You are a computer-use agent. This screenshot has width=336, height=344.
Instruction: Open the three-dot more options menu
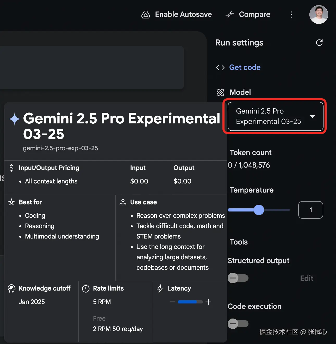coord(291,15)
